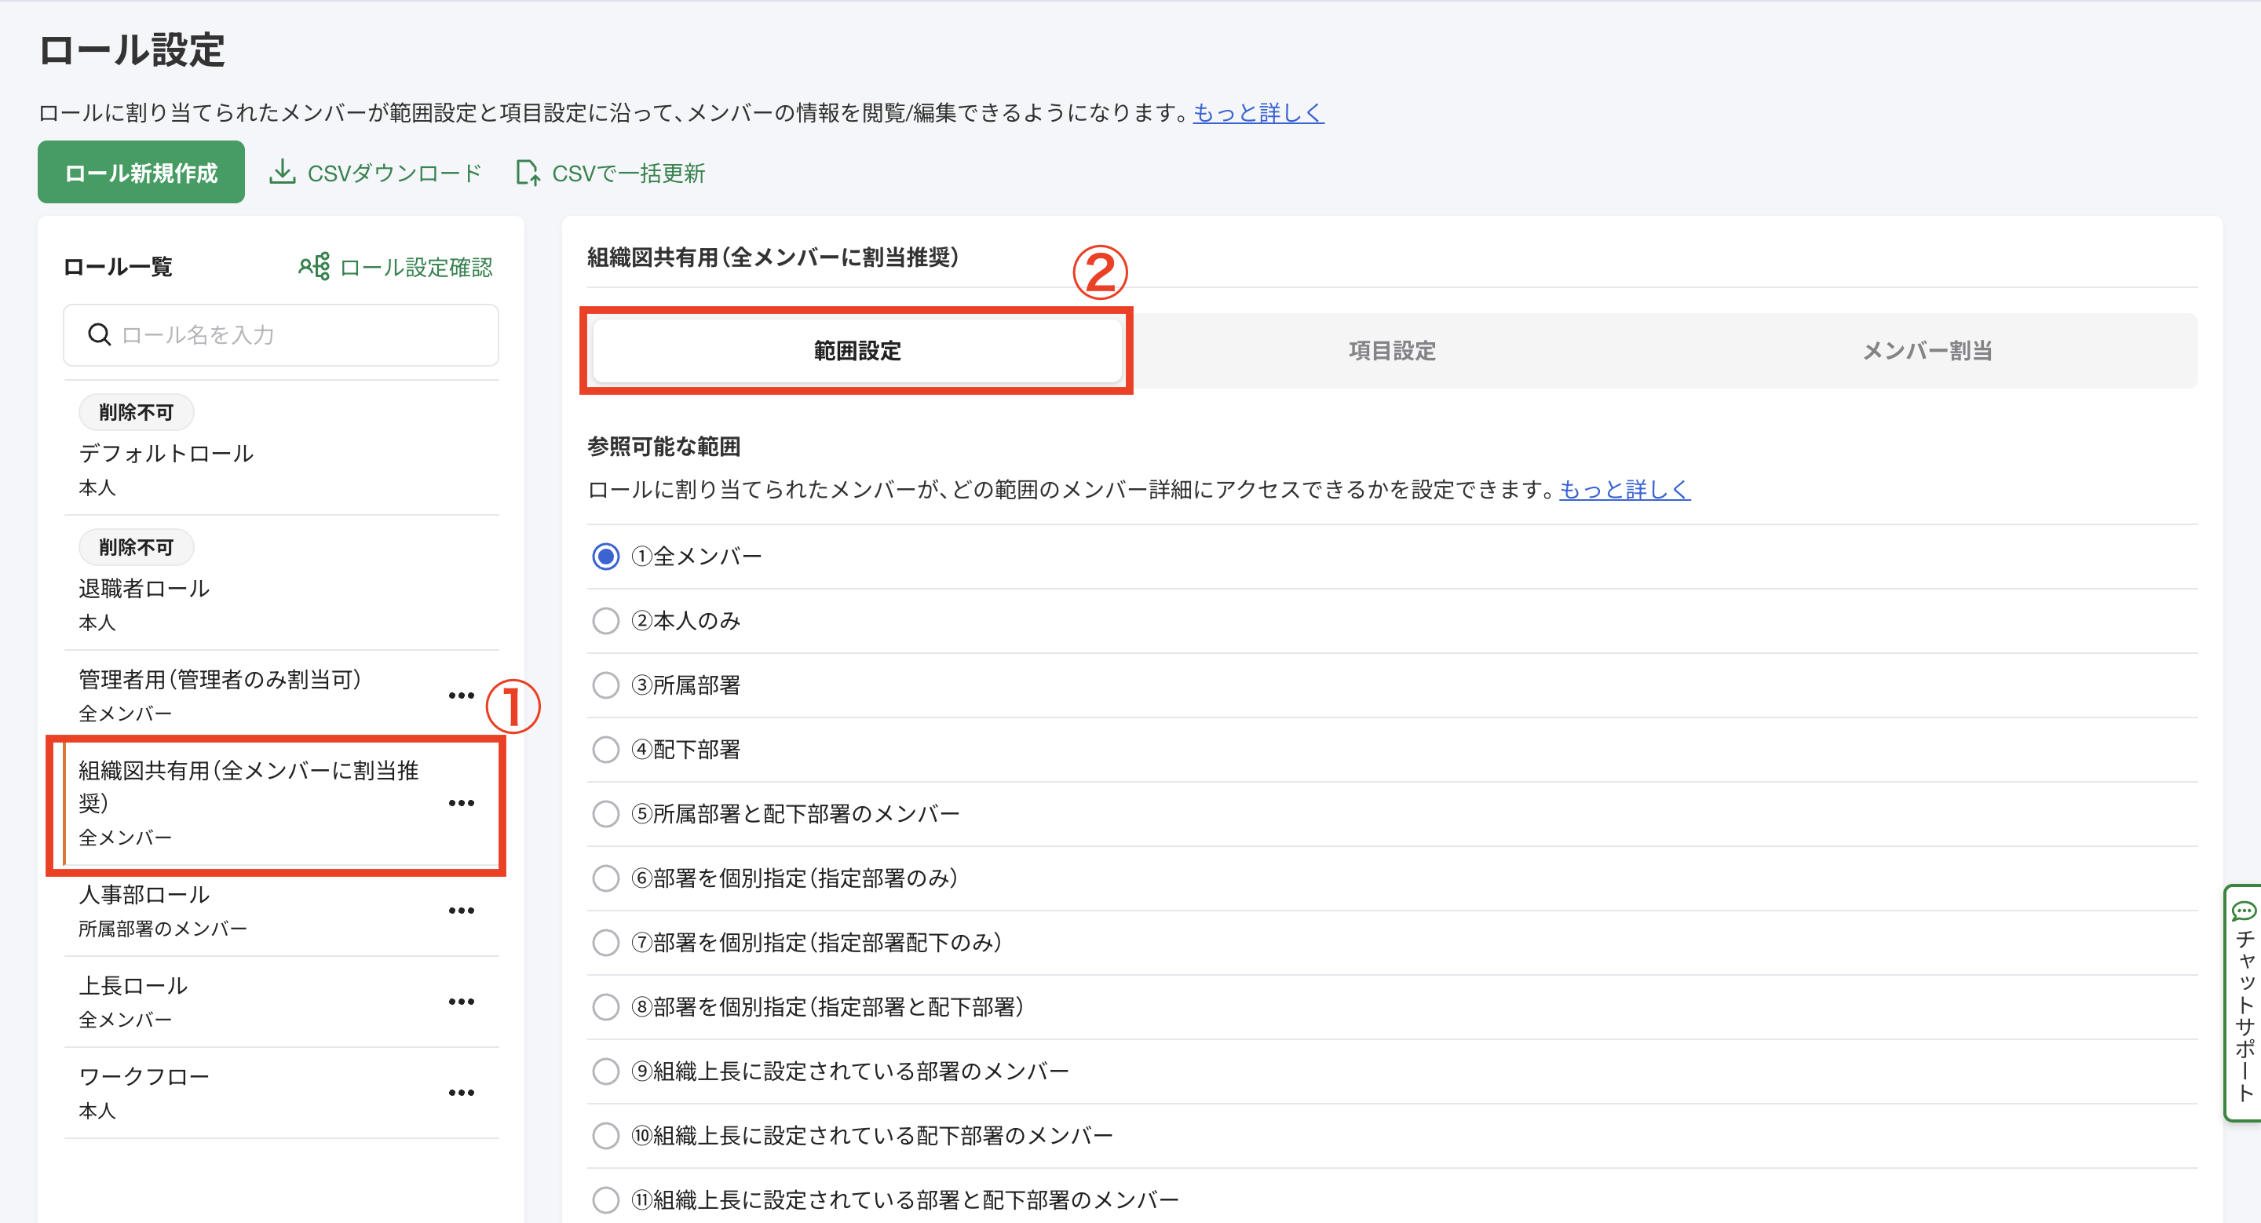
Task: Open more options for 組織図共有用 role
Action: coord(461,803)
